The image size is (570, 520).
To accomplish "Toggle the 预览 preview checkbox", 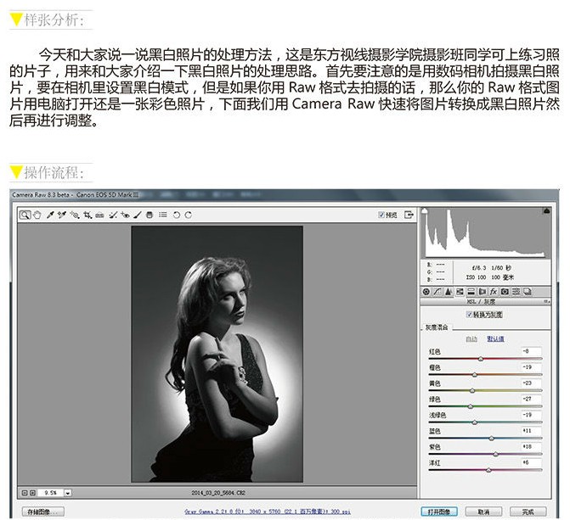I will point(381,215).
